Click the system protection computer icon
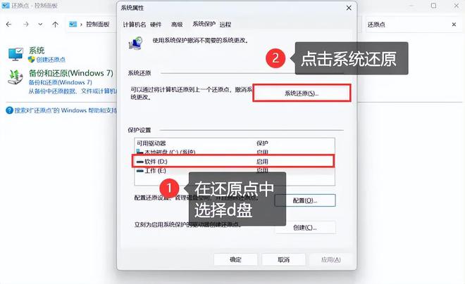The height and width of the screenshot is (284, 465). coord(135,43)
